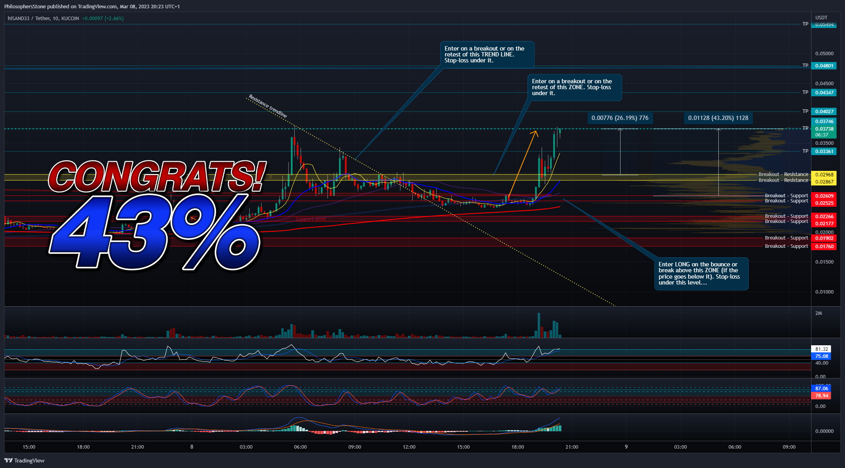Image resolution: width=845 pixels, height=468 pixels.
Task: Click the red 0.01760 support price label
Action: [x=824, y=247]
